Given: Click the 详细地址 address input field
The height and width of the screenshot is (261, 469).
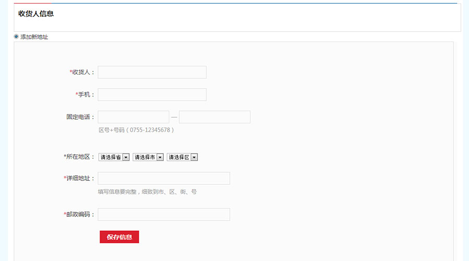Looking at the screenshot, I should pos(164,179).
